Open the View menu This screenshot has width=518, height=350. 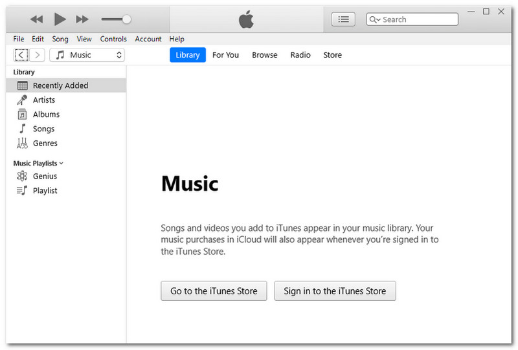click(x=84, y=39)
